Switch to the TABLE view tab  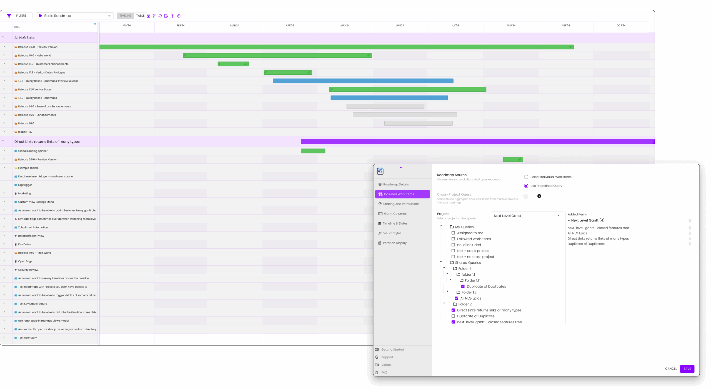click(141, 16)
